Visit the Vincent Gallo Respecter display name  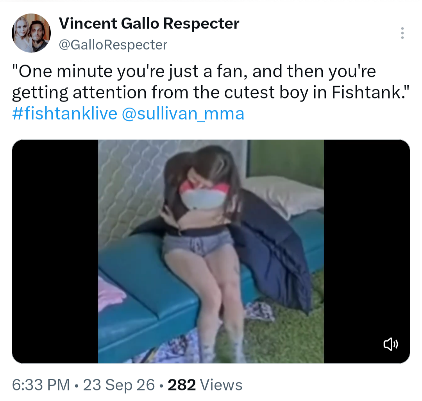tap(149, 23)
